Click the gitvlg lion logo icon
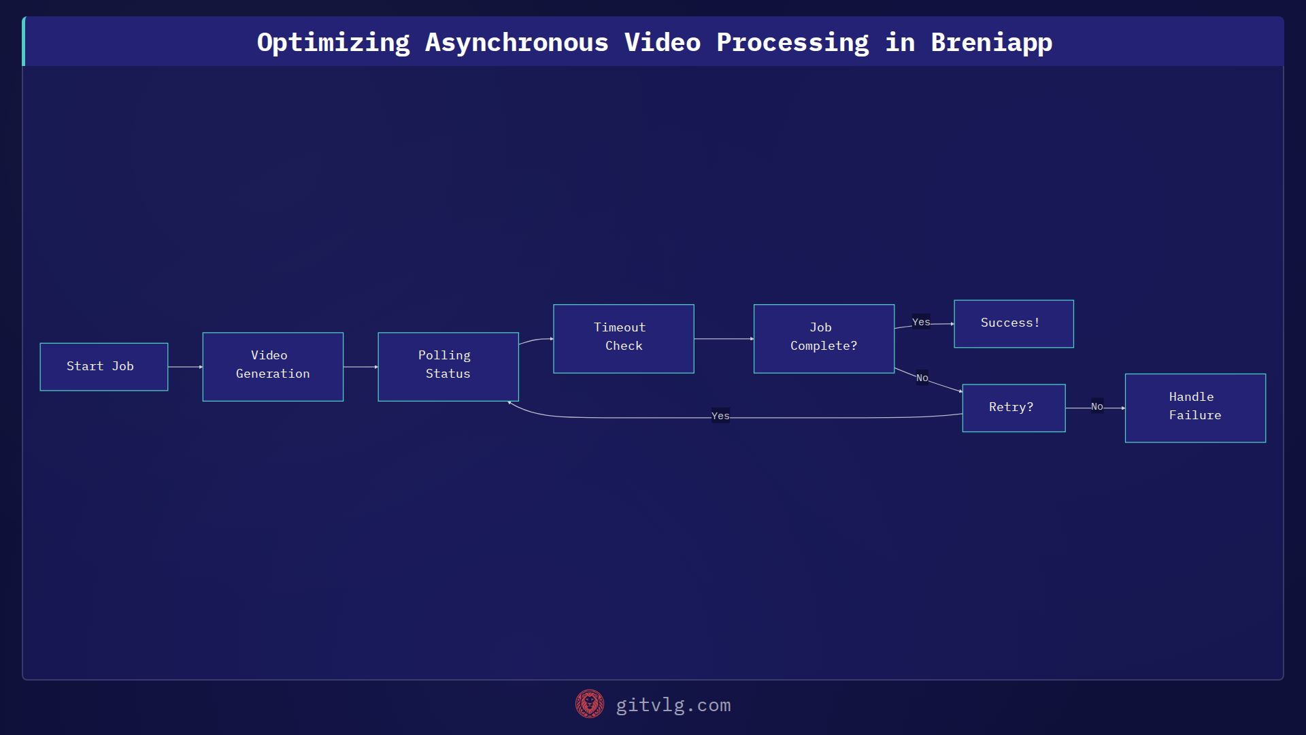This screenshot has height=735, width=1306. click(590, 704)
